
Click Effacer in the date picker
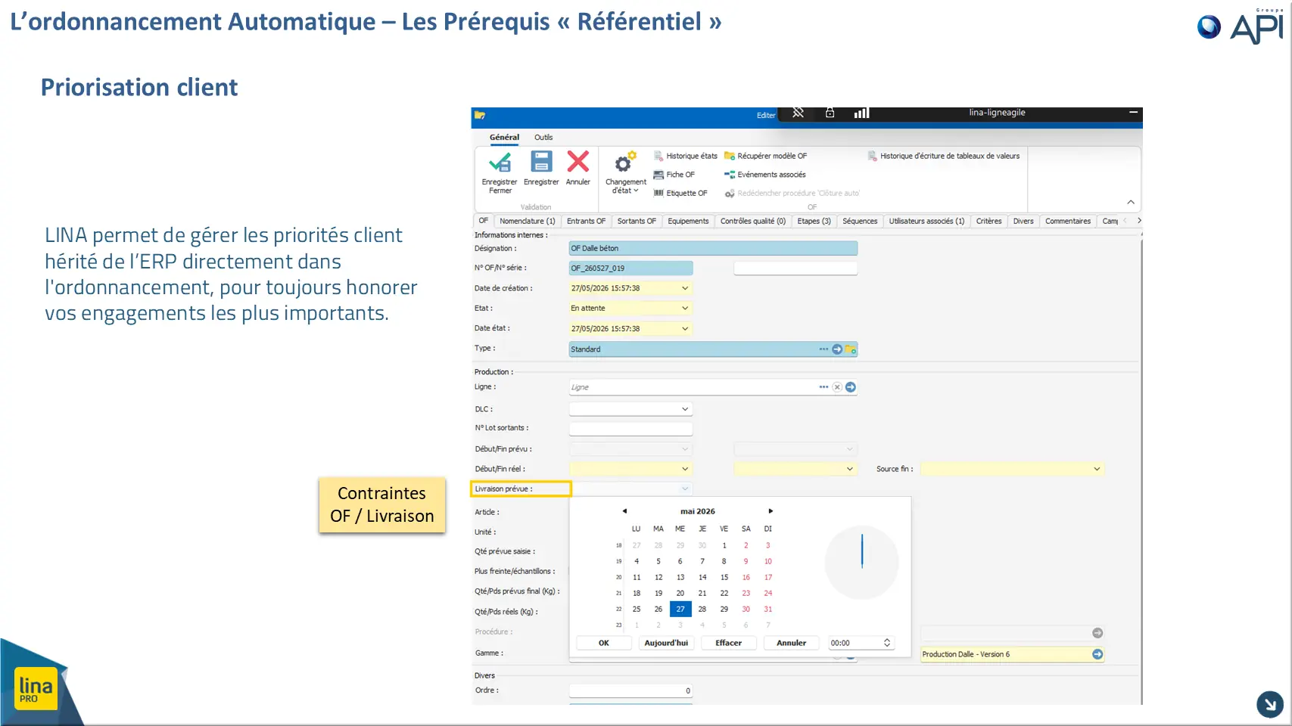point(729,643)
